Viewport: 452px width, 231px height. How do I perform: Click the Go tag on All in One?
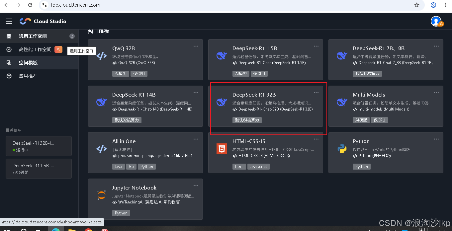(x=132, y=167)
